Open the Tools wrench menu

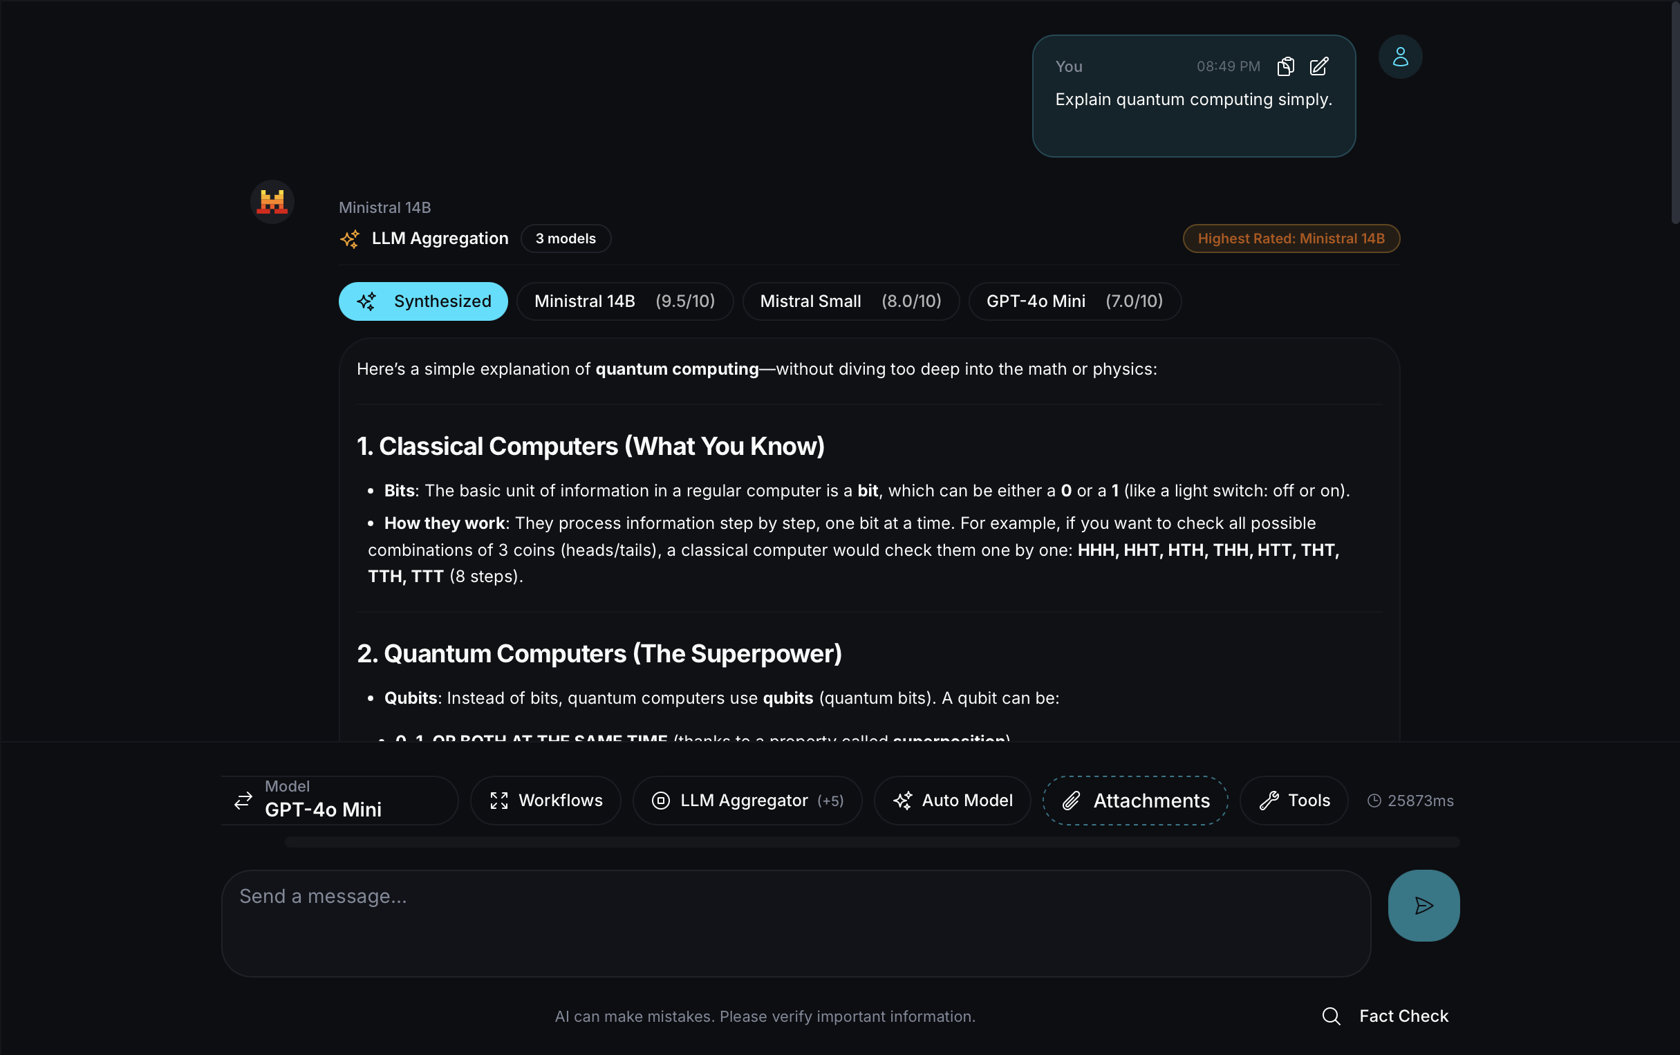point(1293,801)
